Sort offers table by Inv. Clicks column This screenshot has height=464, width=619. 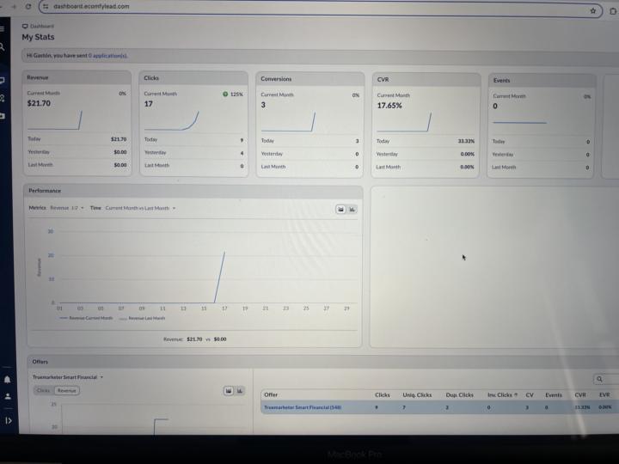pos(502,394)
